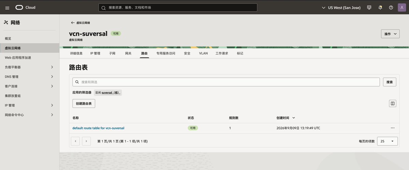Expand 网络命令中心 in the sidebar

tap(52, 115)
